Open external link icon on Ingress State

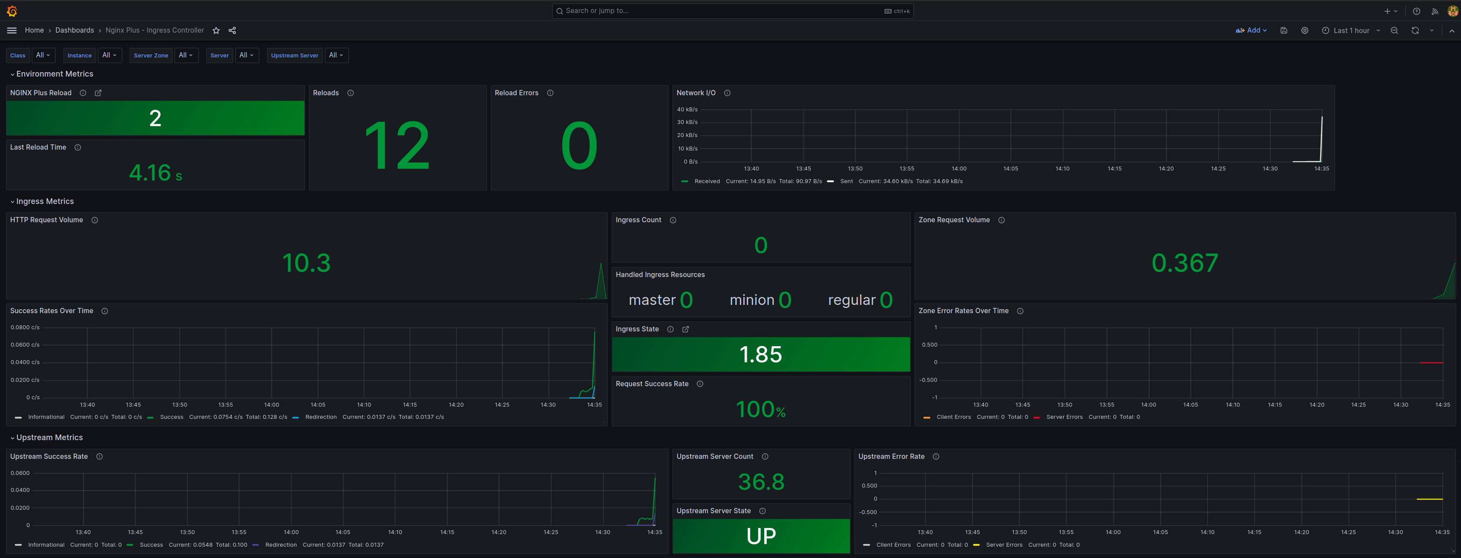point(685,330)
